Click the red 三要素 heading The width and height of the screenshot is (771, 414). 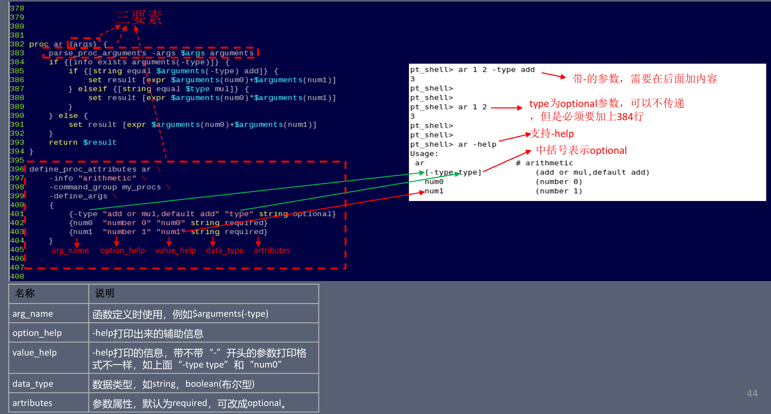pos(139,17)
